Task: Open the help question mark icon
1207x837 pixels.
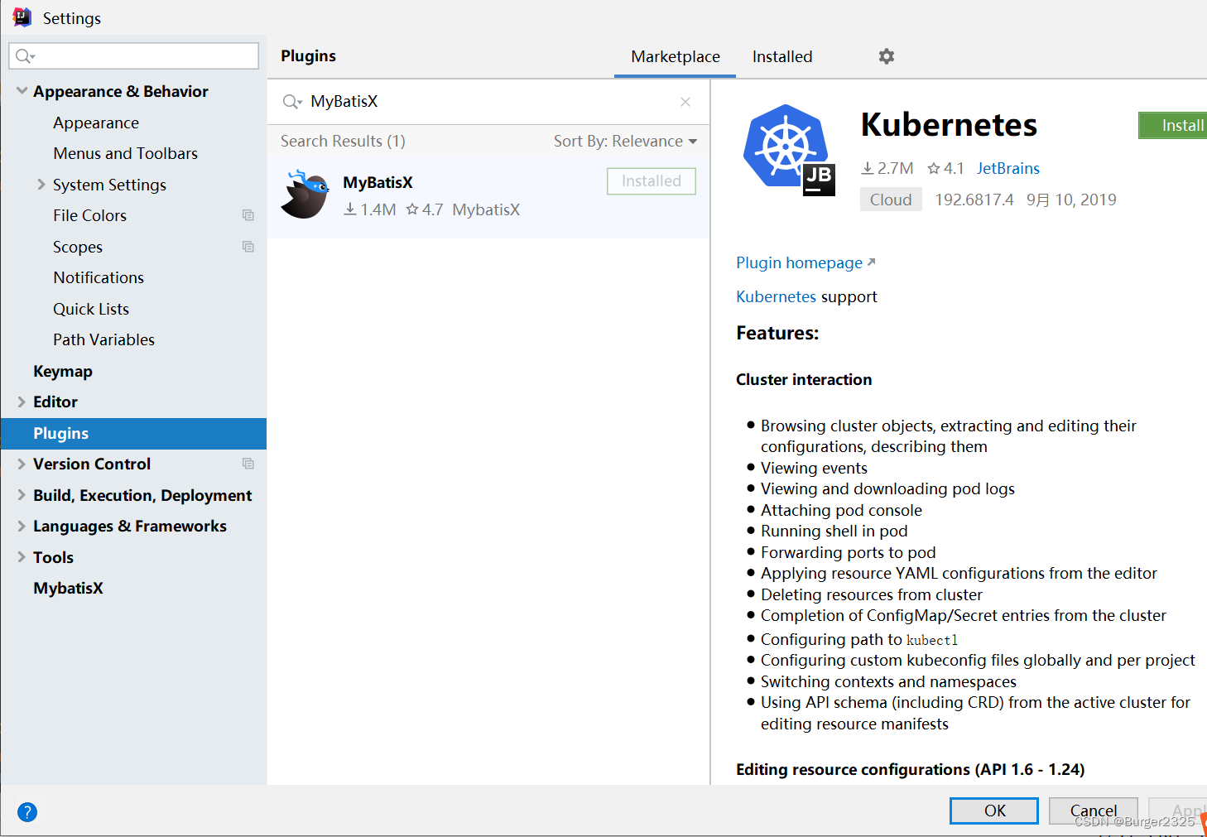Action: tap(27, 812)
